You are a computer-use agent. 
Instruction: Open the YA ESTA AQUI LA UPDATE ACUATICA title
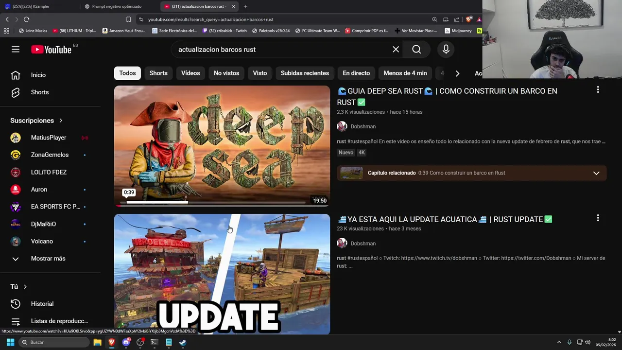445,219
